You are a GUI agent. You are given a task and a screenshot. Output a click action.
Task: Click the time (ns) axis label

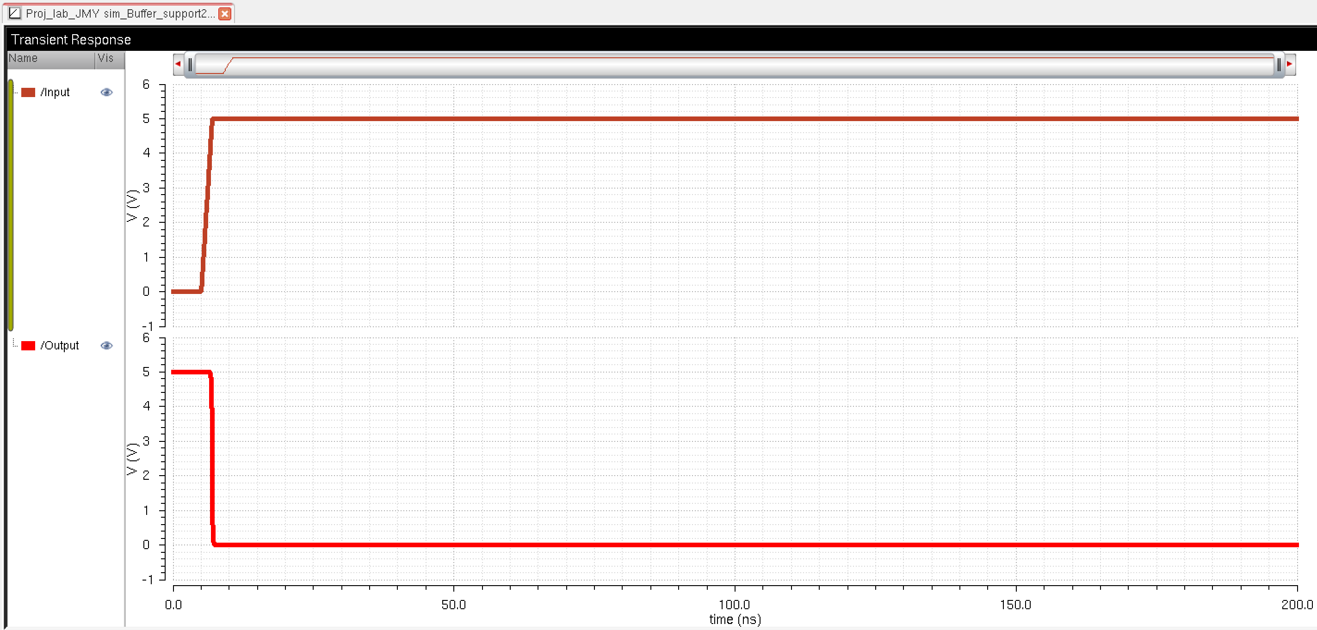[735, 620]
